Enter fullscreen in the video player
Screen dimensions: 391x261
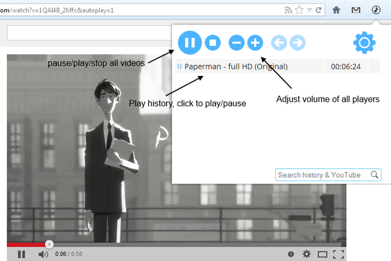[338, 254]
